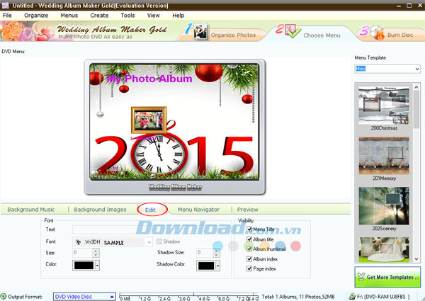The height and width of the screenshot is (301, 425).
Task: Open the Menus menu
Action: [x=69, y=16]
